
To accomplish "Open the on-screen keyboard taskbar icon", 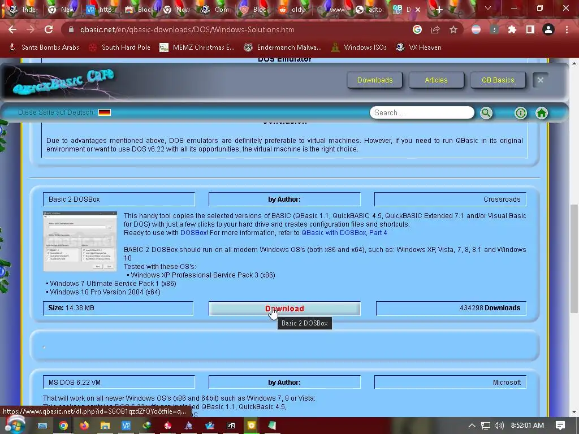I will tap(42, 426).
